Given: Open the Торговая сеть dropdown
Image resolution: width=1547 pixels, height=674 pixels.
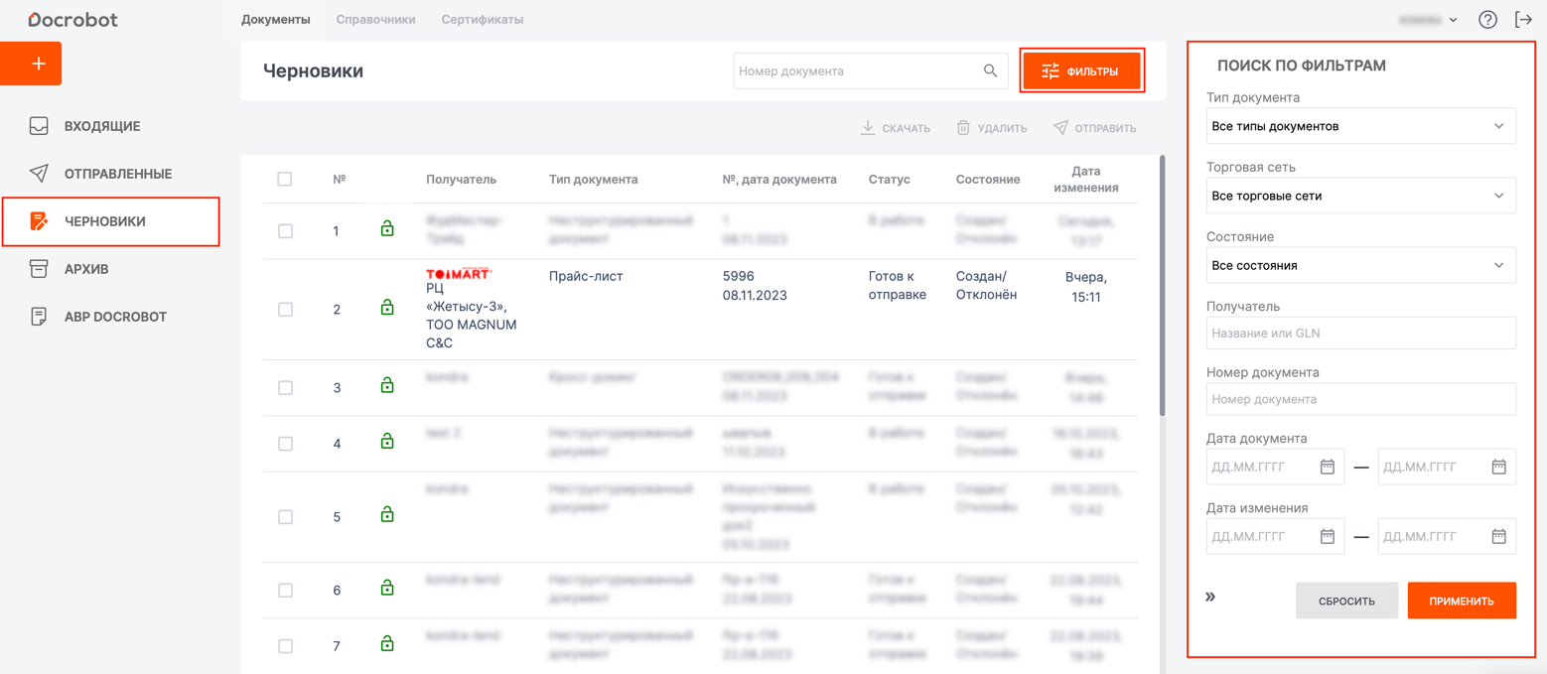Looking at the screenshot, I should [x=1360, y=196].
